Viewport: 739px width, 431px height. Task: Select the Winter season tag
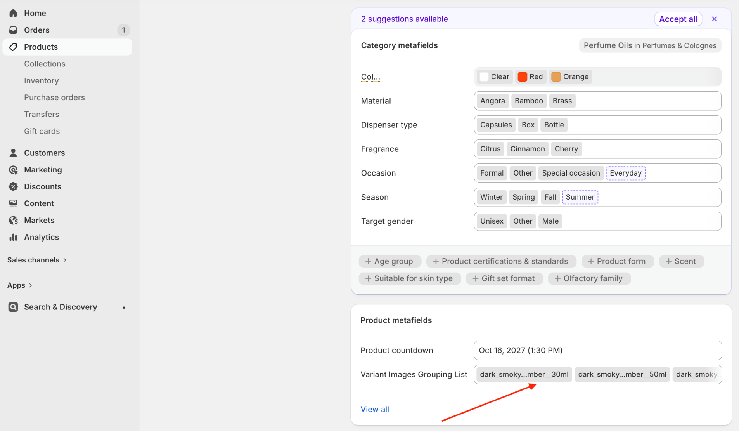(x=492, y=197)
